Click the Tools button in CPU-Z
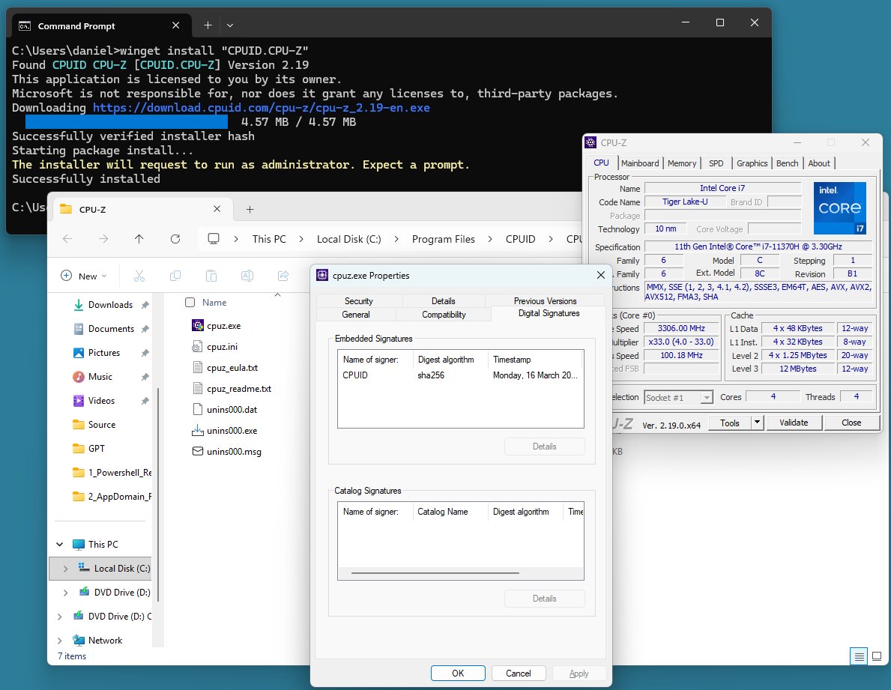Screen dimensions: 891x690 coord(730,423)
